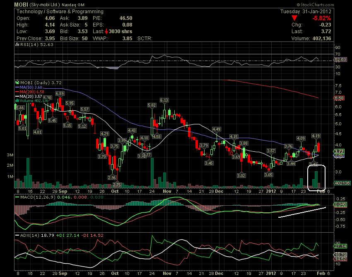This screenshot has width=352, height=277.
Task: Click the Ask value 3.89
Action: click(82, 18)
